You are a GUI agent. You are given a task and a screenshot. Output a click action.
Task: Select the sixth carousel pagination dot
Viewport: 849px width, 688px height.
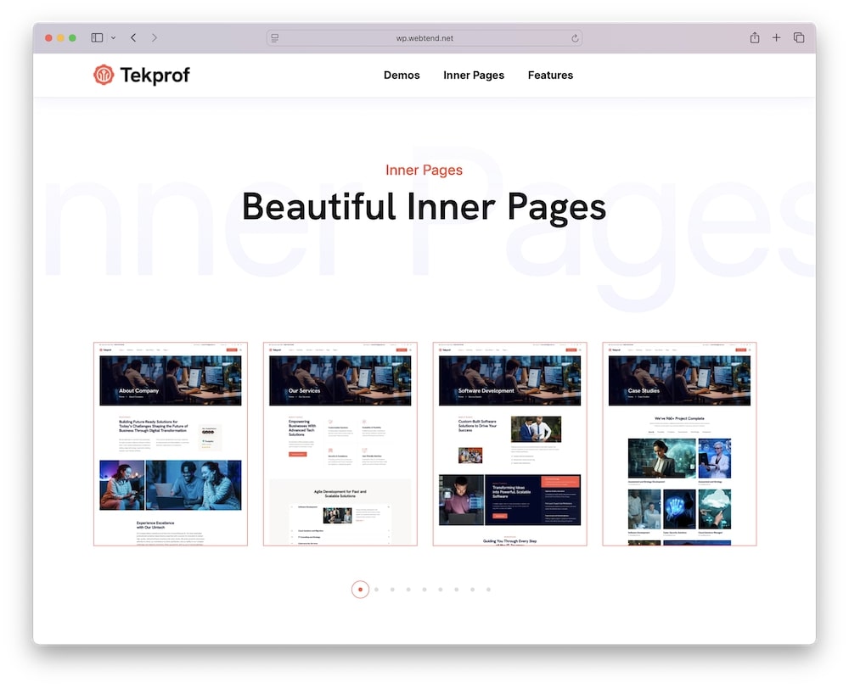440,590
